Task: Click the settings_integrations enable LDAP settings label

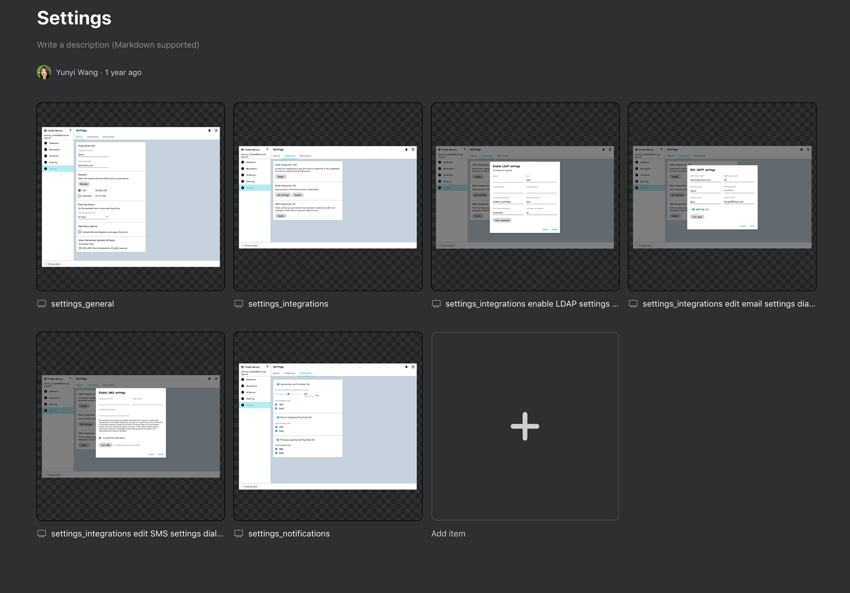Action: [532, 304]
